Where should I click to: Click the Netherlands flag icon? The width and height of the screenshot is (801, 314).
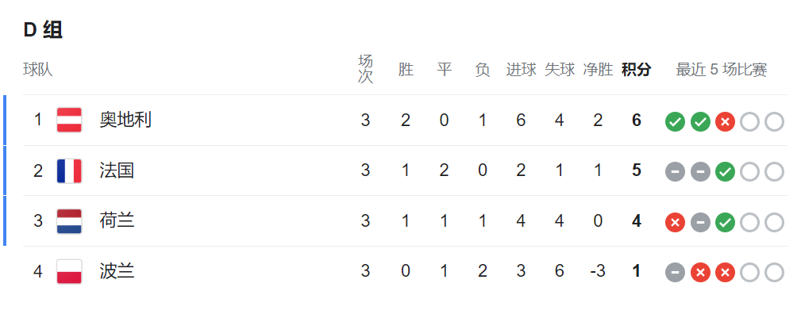[70, 221]
